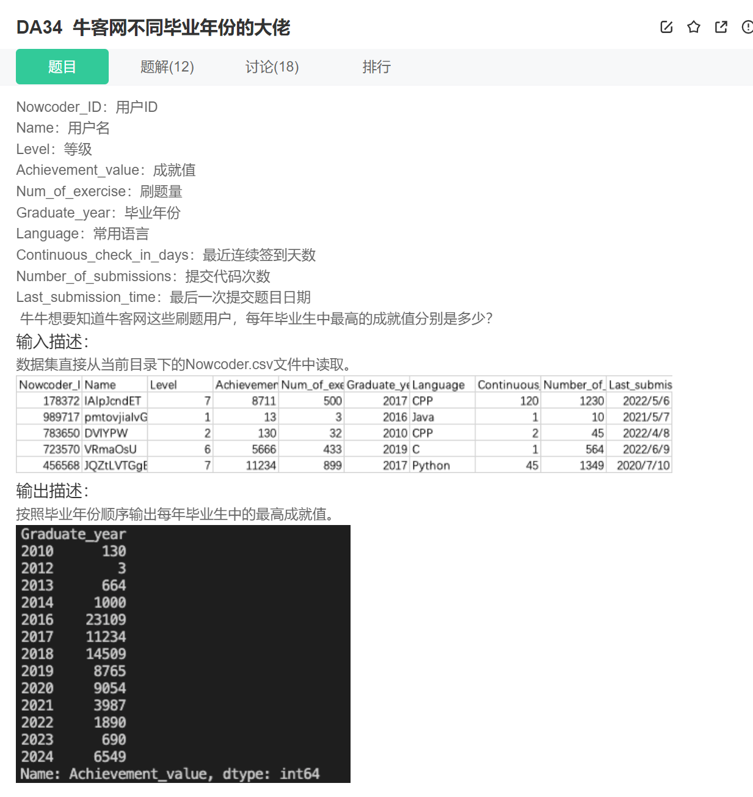This screenshot has height=797, width=753.
Task: Click the Name: 用户名 line
Action: [x=63, y=128]
